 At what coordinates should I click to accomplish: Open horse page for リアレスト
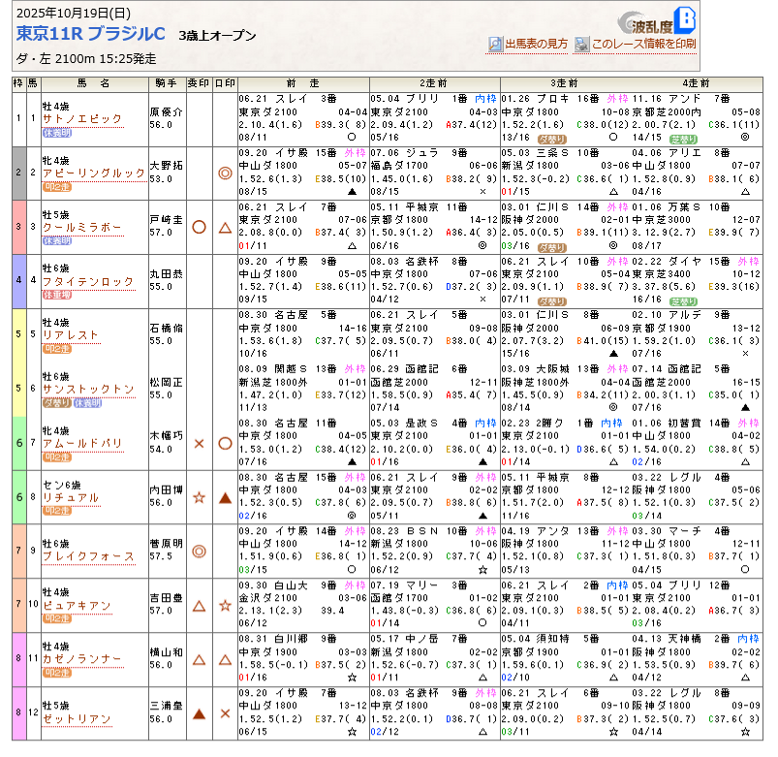[71, 335]
